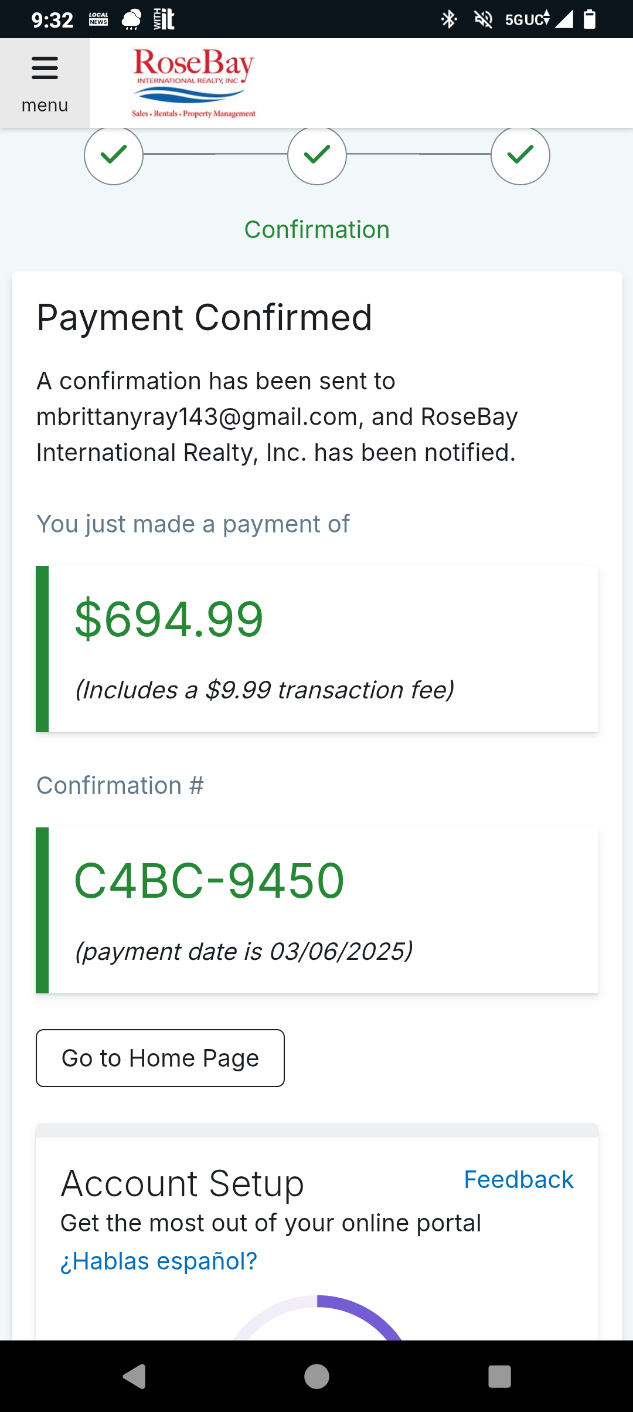The image size is (633, 1412).
Task: Tap the muted sound status icon
Action: pos(483,19)
